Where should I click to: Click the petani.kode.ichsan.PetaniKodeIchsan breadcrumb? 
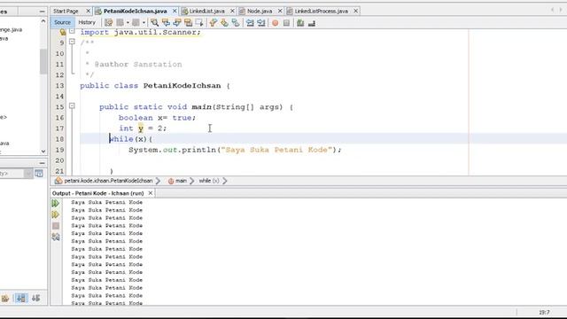[x=108, y=181]
